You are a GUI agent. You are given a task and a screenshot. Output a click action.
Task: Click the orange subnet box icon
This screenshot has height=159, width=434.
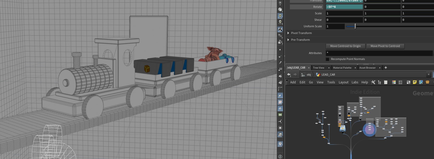[x=427, y=82]
